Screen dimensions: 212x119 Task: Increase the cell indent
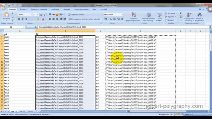tap(65, 19)
